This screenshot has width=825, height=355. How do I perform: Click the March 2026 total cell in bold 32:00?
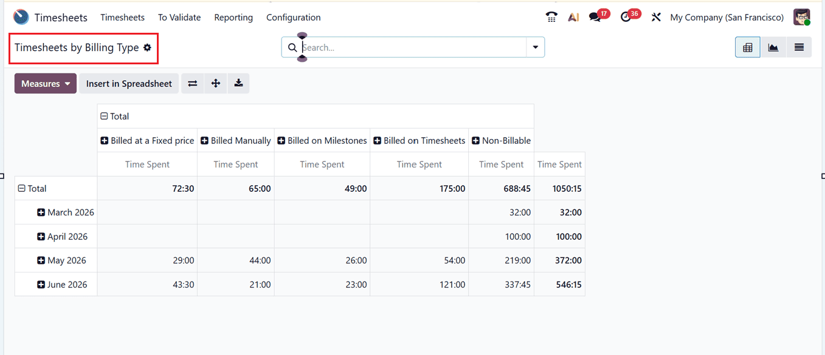(559, 212)
